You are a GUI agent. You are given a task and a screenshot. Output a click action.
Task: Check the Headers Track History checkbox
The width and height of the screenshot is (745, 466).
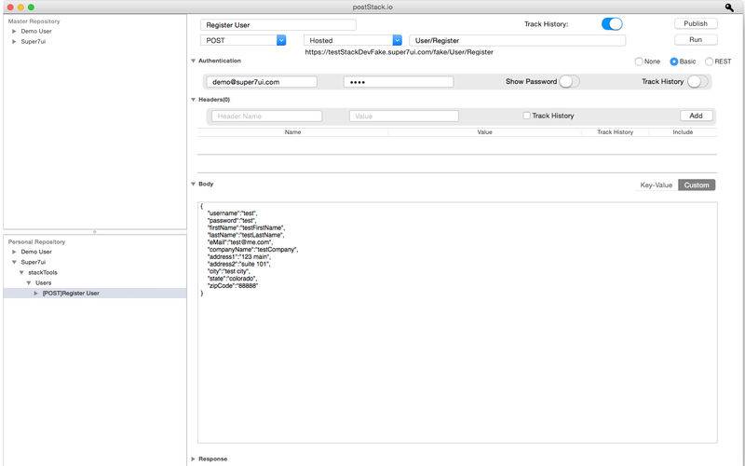click(x=526, y=116)
